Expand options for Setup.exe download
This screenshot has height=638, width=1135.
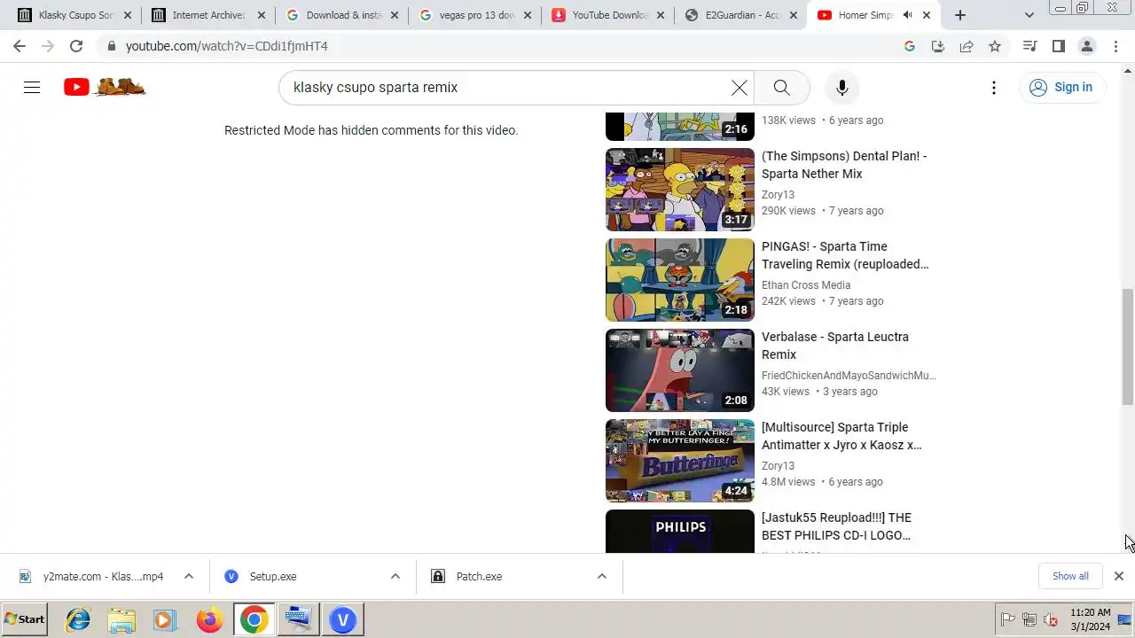coord(395,576)
